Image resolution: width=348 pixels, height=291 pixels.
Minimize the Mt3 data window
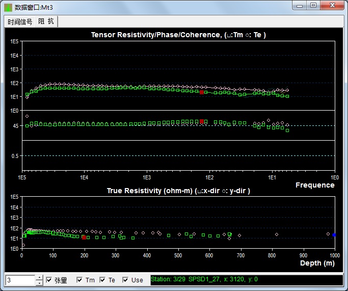click(300, 6)
